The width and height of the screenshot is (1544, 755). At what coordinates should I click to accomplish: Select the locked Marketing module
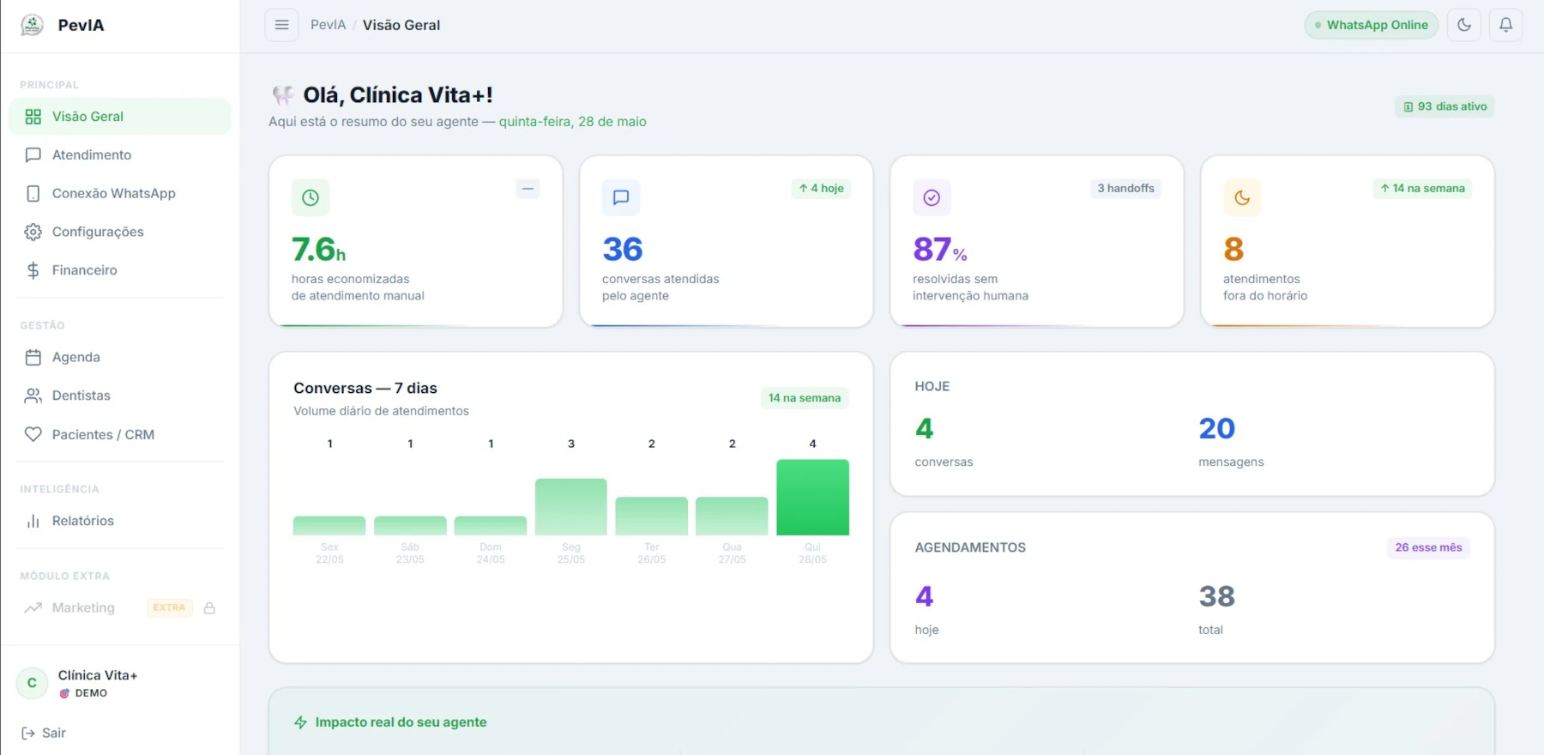(120, 607)
